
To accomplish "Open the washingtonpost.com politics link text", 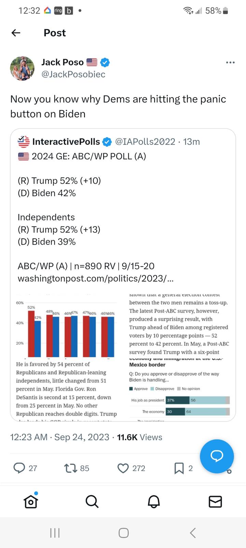I will [96, 278].
